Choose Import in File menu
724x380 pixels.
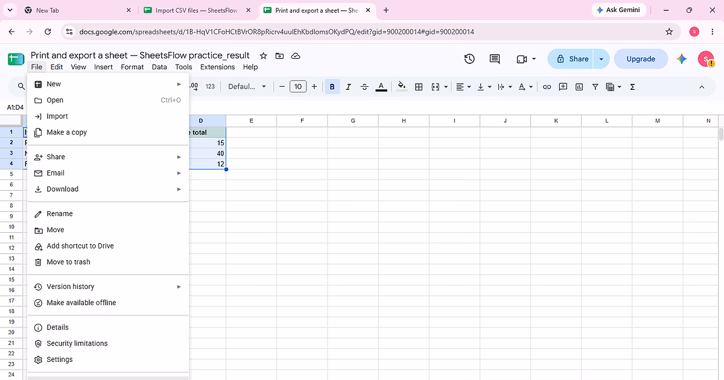pyautogui.click(x=108, y=116)
